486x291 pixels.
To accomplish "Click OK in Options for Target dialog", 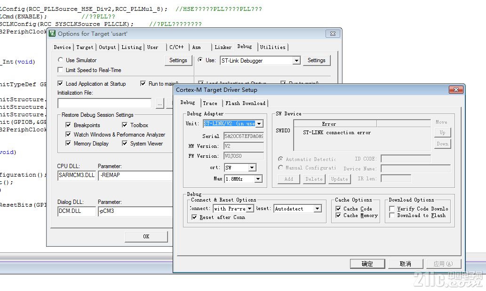I will click(x=146, y=236).
